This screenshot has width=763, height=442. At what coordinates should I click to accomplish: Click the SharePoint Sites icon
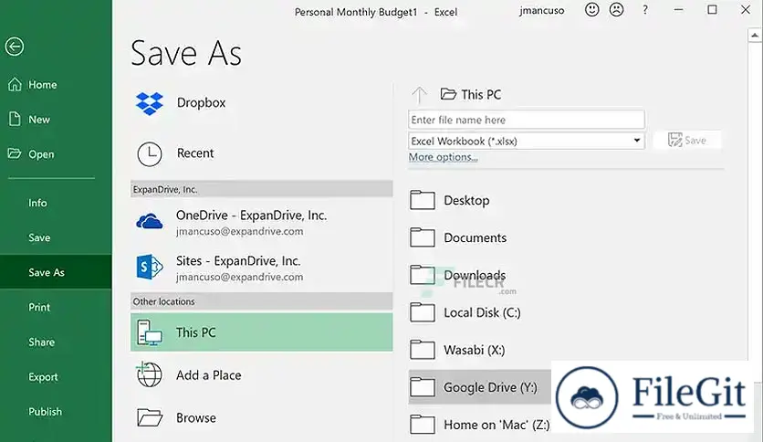(x=150, y=267)
